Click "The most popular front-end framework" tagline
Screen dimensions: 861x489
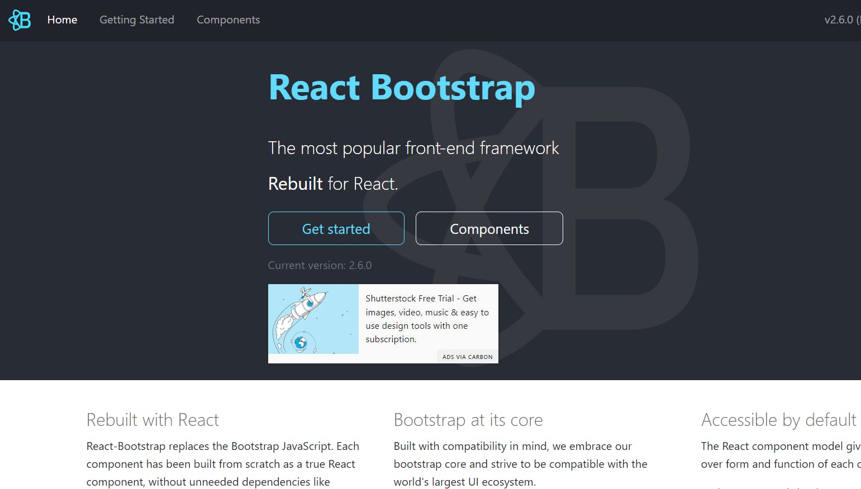tap(413, 148)
